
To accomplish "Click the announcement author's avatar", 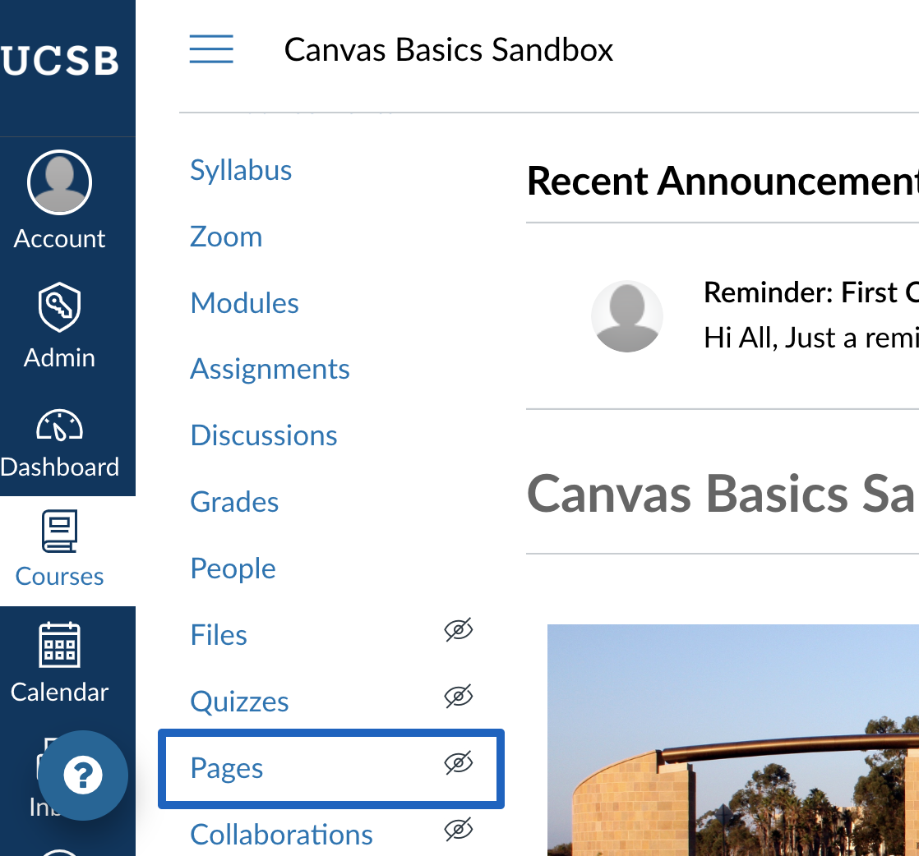I will 626,316.
